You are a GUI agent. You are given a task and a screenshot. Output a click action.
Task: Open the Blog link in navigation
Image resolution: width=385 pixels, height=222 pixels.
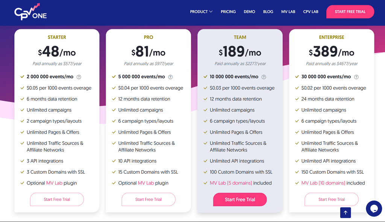268,12
